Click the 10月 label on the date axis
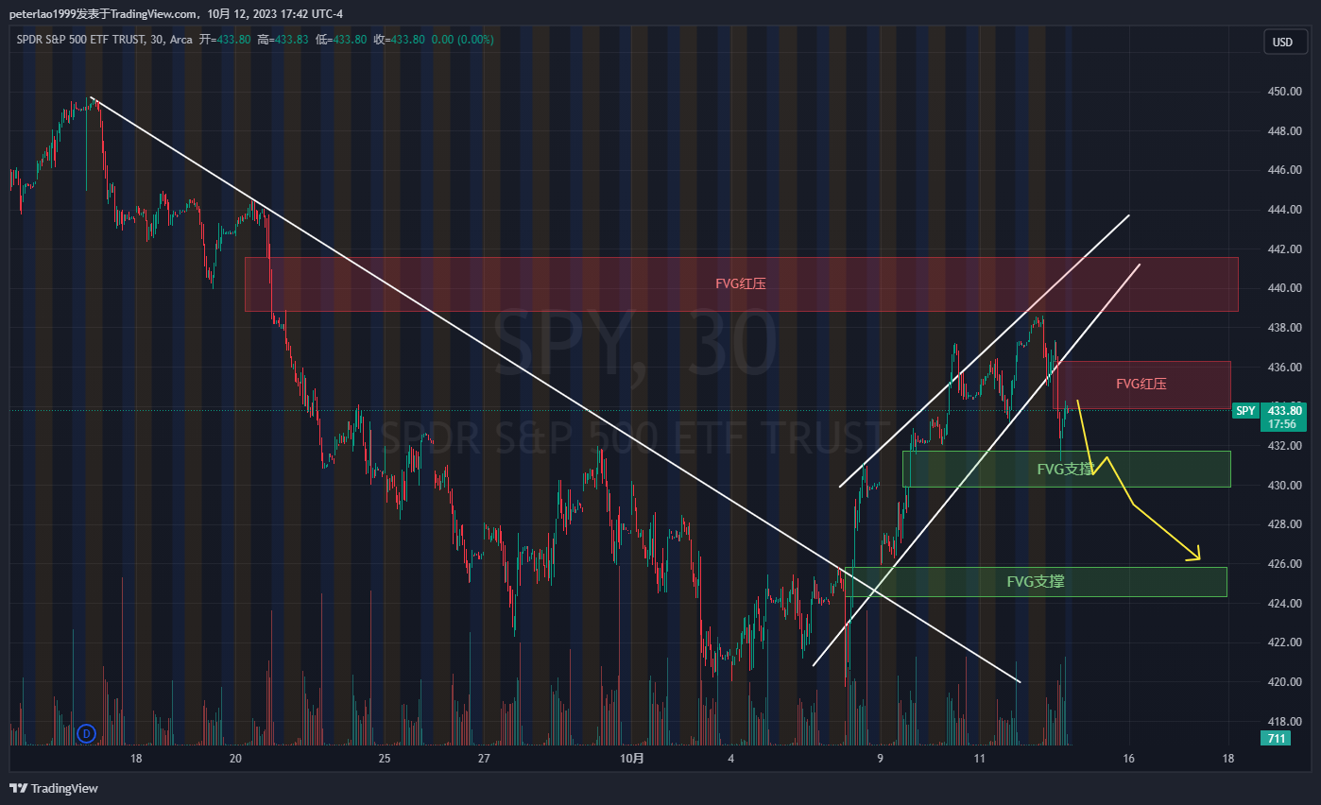This screenshot has height=805, width=1321. 632,759
